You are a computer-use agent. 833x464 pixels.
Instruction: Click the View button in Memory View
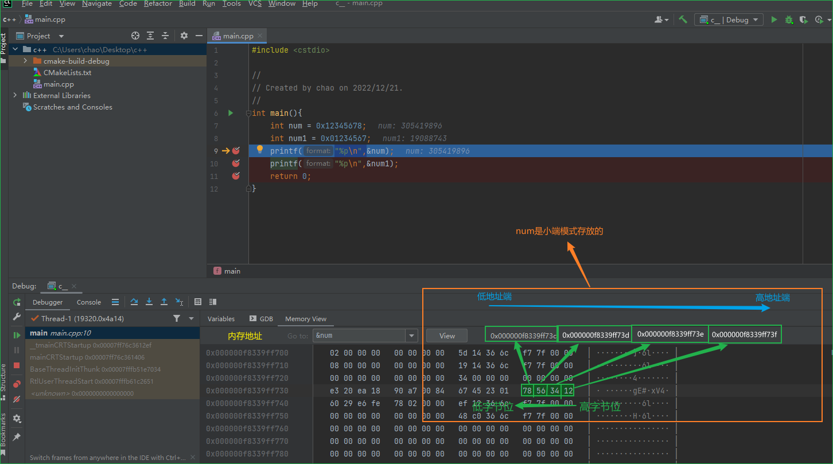[447, 336]
